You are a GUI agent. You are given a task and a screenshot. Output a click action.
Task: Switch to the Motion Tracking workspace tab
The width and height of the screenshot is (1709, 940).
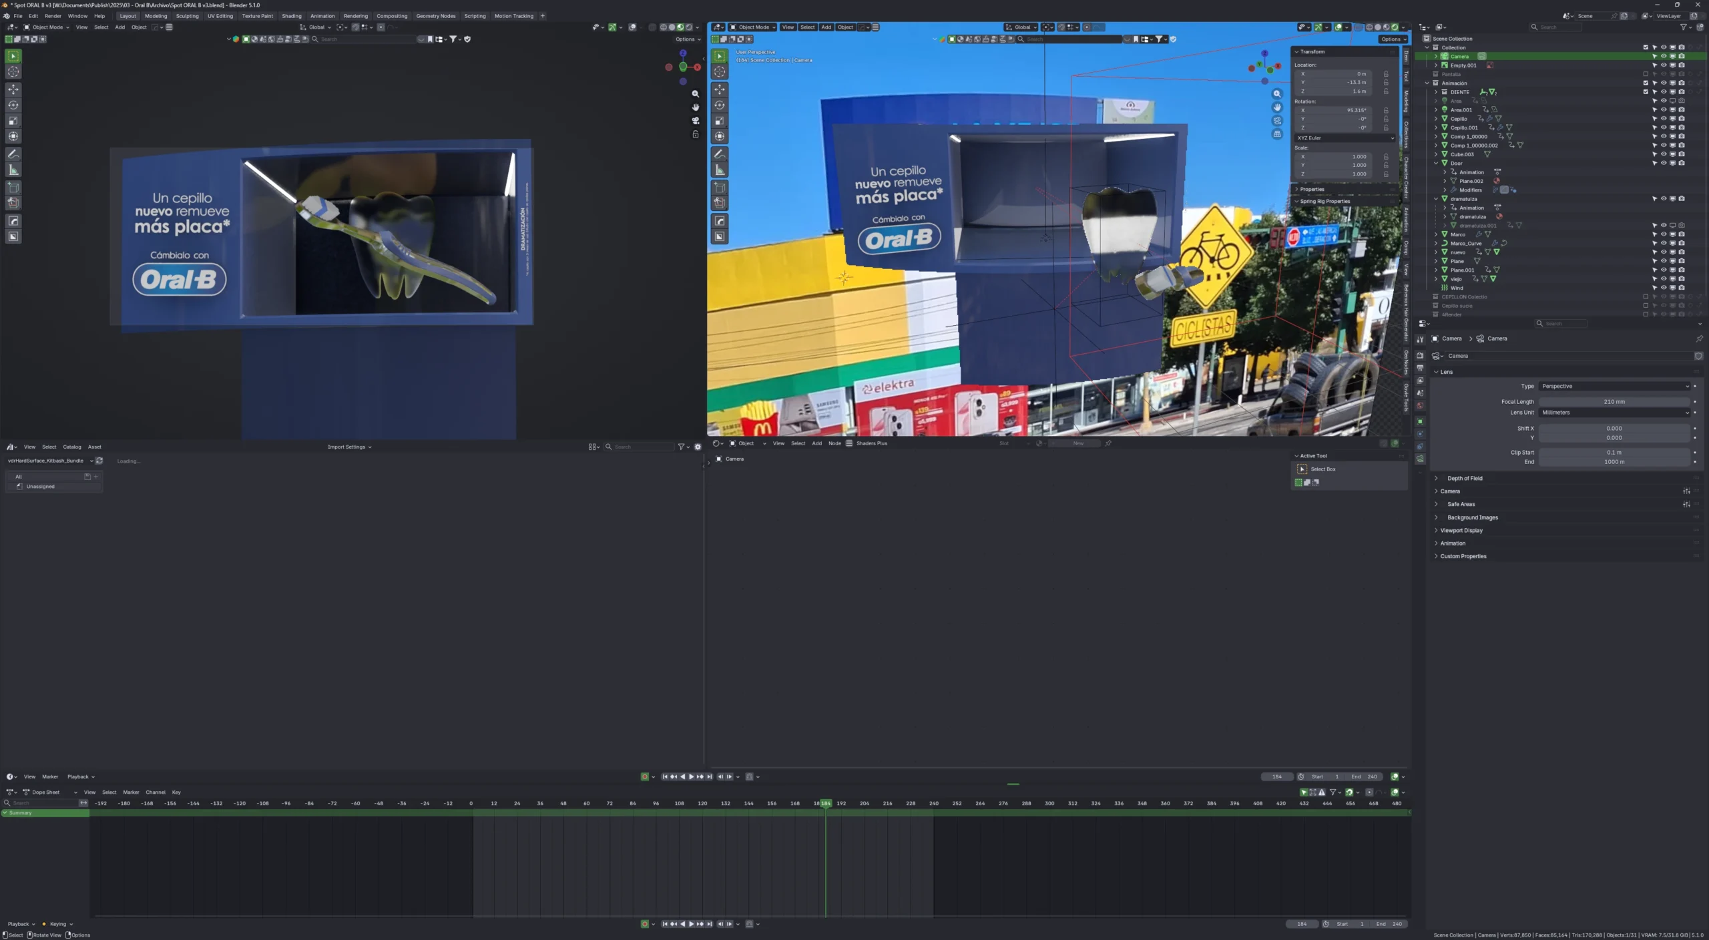click(514, 16)
